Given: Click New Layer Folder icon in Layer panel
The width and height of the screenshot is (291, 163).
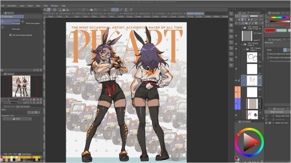Looking at the screenshot, I should [x=247, y=23].
